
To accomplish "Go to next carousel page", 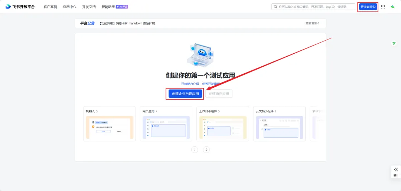I will 206,150.
